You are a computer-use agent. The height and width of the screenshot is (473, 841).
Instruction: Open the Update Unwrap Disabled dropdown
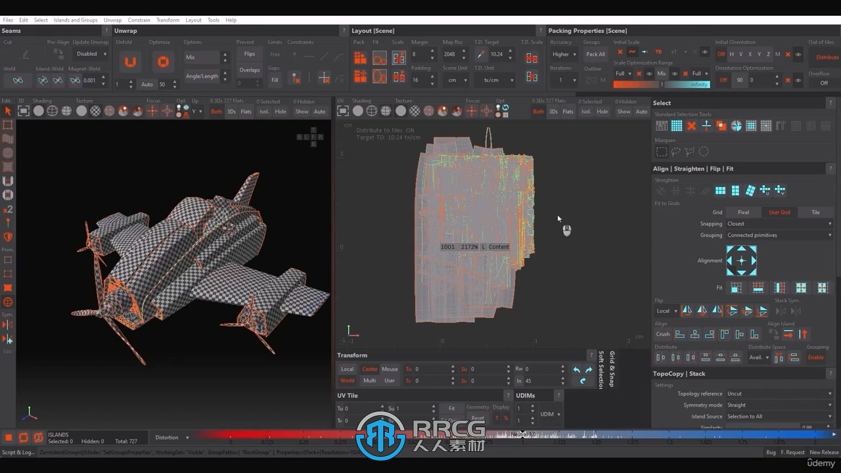[91, 54]
